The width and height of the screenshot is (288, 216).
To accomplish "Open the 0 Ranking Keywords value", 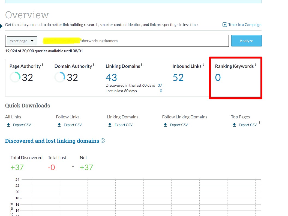I will [x=218, y=77].
